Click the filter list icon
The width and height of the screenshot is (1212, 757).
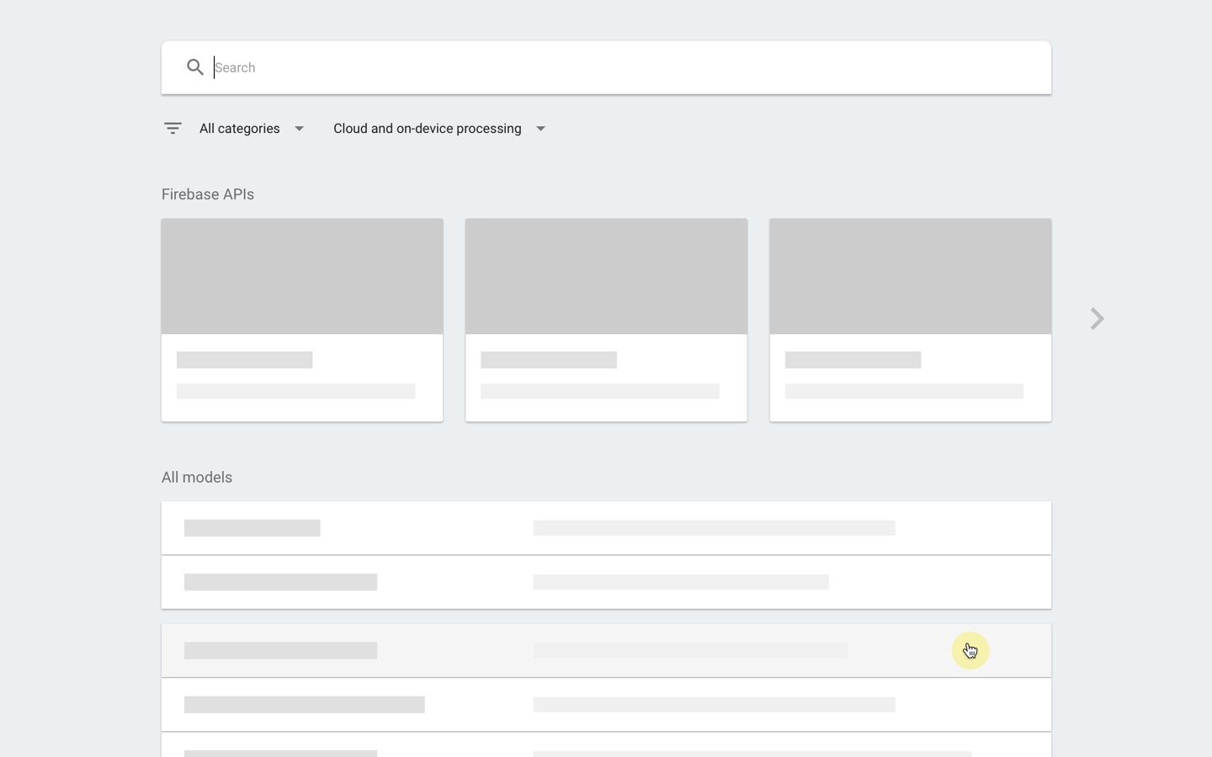(x=173, y=129)
